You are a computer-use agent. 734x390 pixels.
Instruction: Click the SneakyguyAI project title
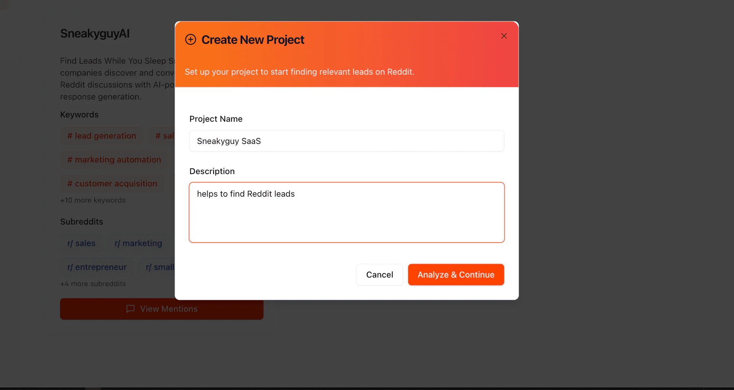[x=95, y=34]
